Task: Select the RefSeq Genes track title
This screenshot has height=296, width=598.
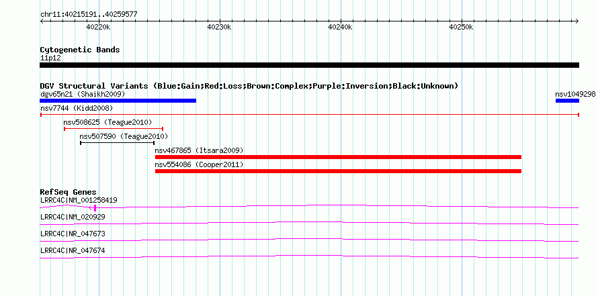Action: 68,192
